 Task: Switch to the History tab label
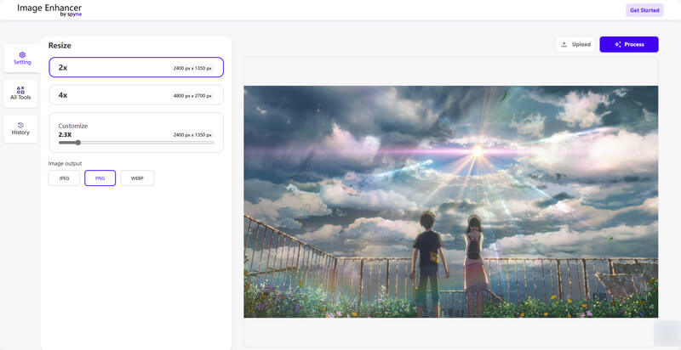20,133
